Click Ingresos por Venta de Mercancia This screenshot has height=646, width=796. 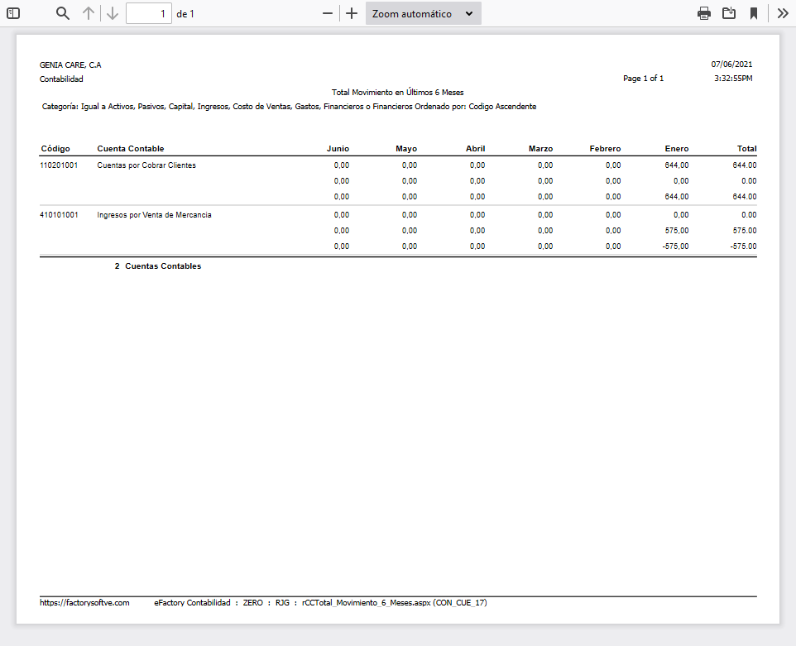(x=154, y=215)
